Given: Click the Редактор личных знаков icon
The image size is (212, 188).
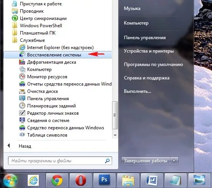Looking at the screenshot, I should point(22,113).
